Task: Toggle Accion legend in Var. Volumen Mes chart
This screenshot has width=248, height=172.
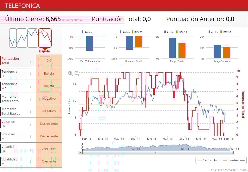Action: 87,32
